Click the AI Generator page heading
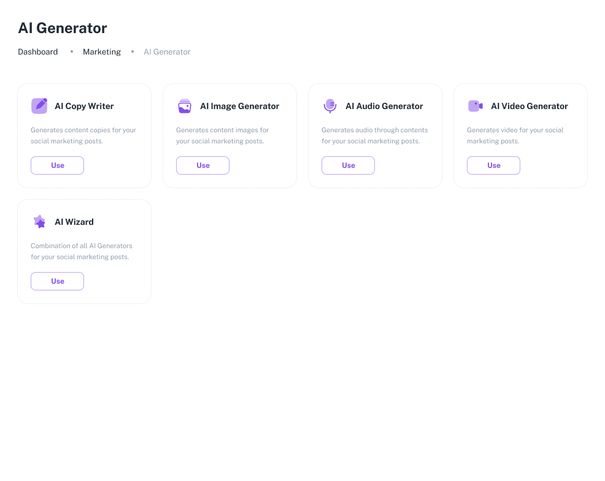This screenshot has width=605, height=481. click(63, 28)
